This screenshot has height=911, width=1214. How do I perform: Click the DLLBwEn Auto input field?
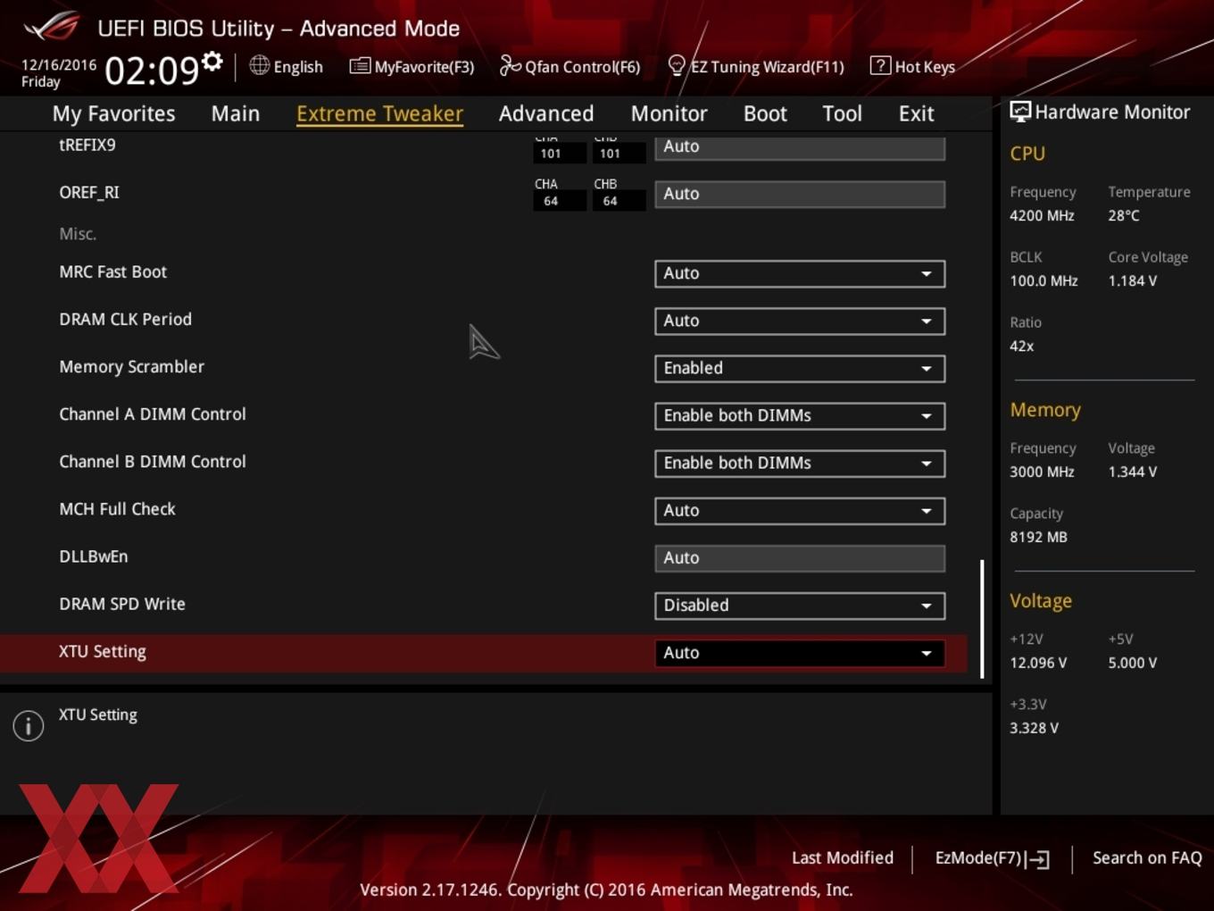(799, 558)
